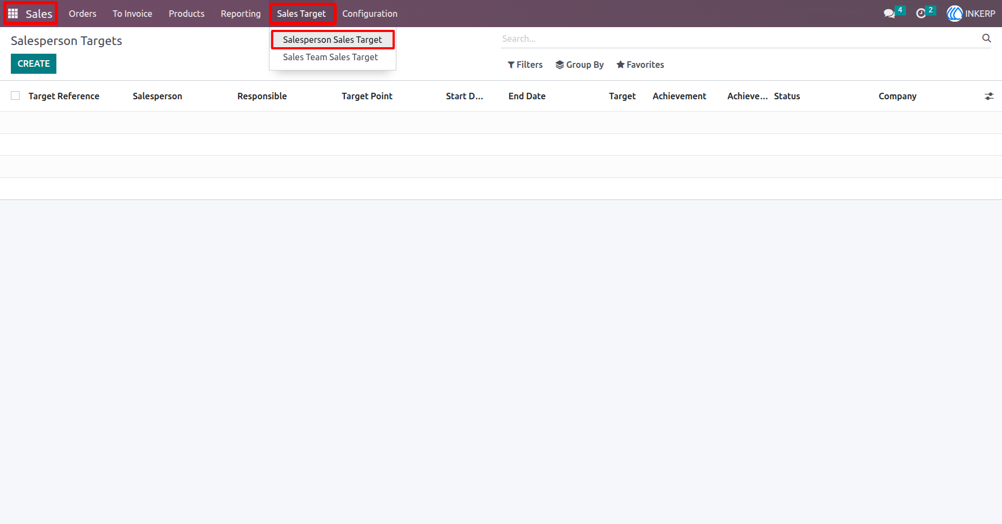The image size is (1002, 524).
Task: Open the Orders menu
Action: [82, 14]
